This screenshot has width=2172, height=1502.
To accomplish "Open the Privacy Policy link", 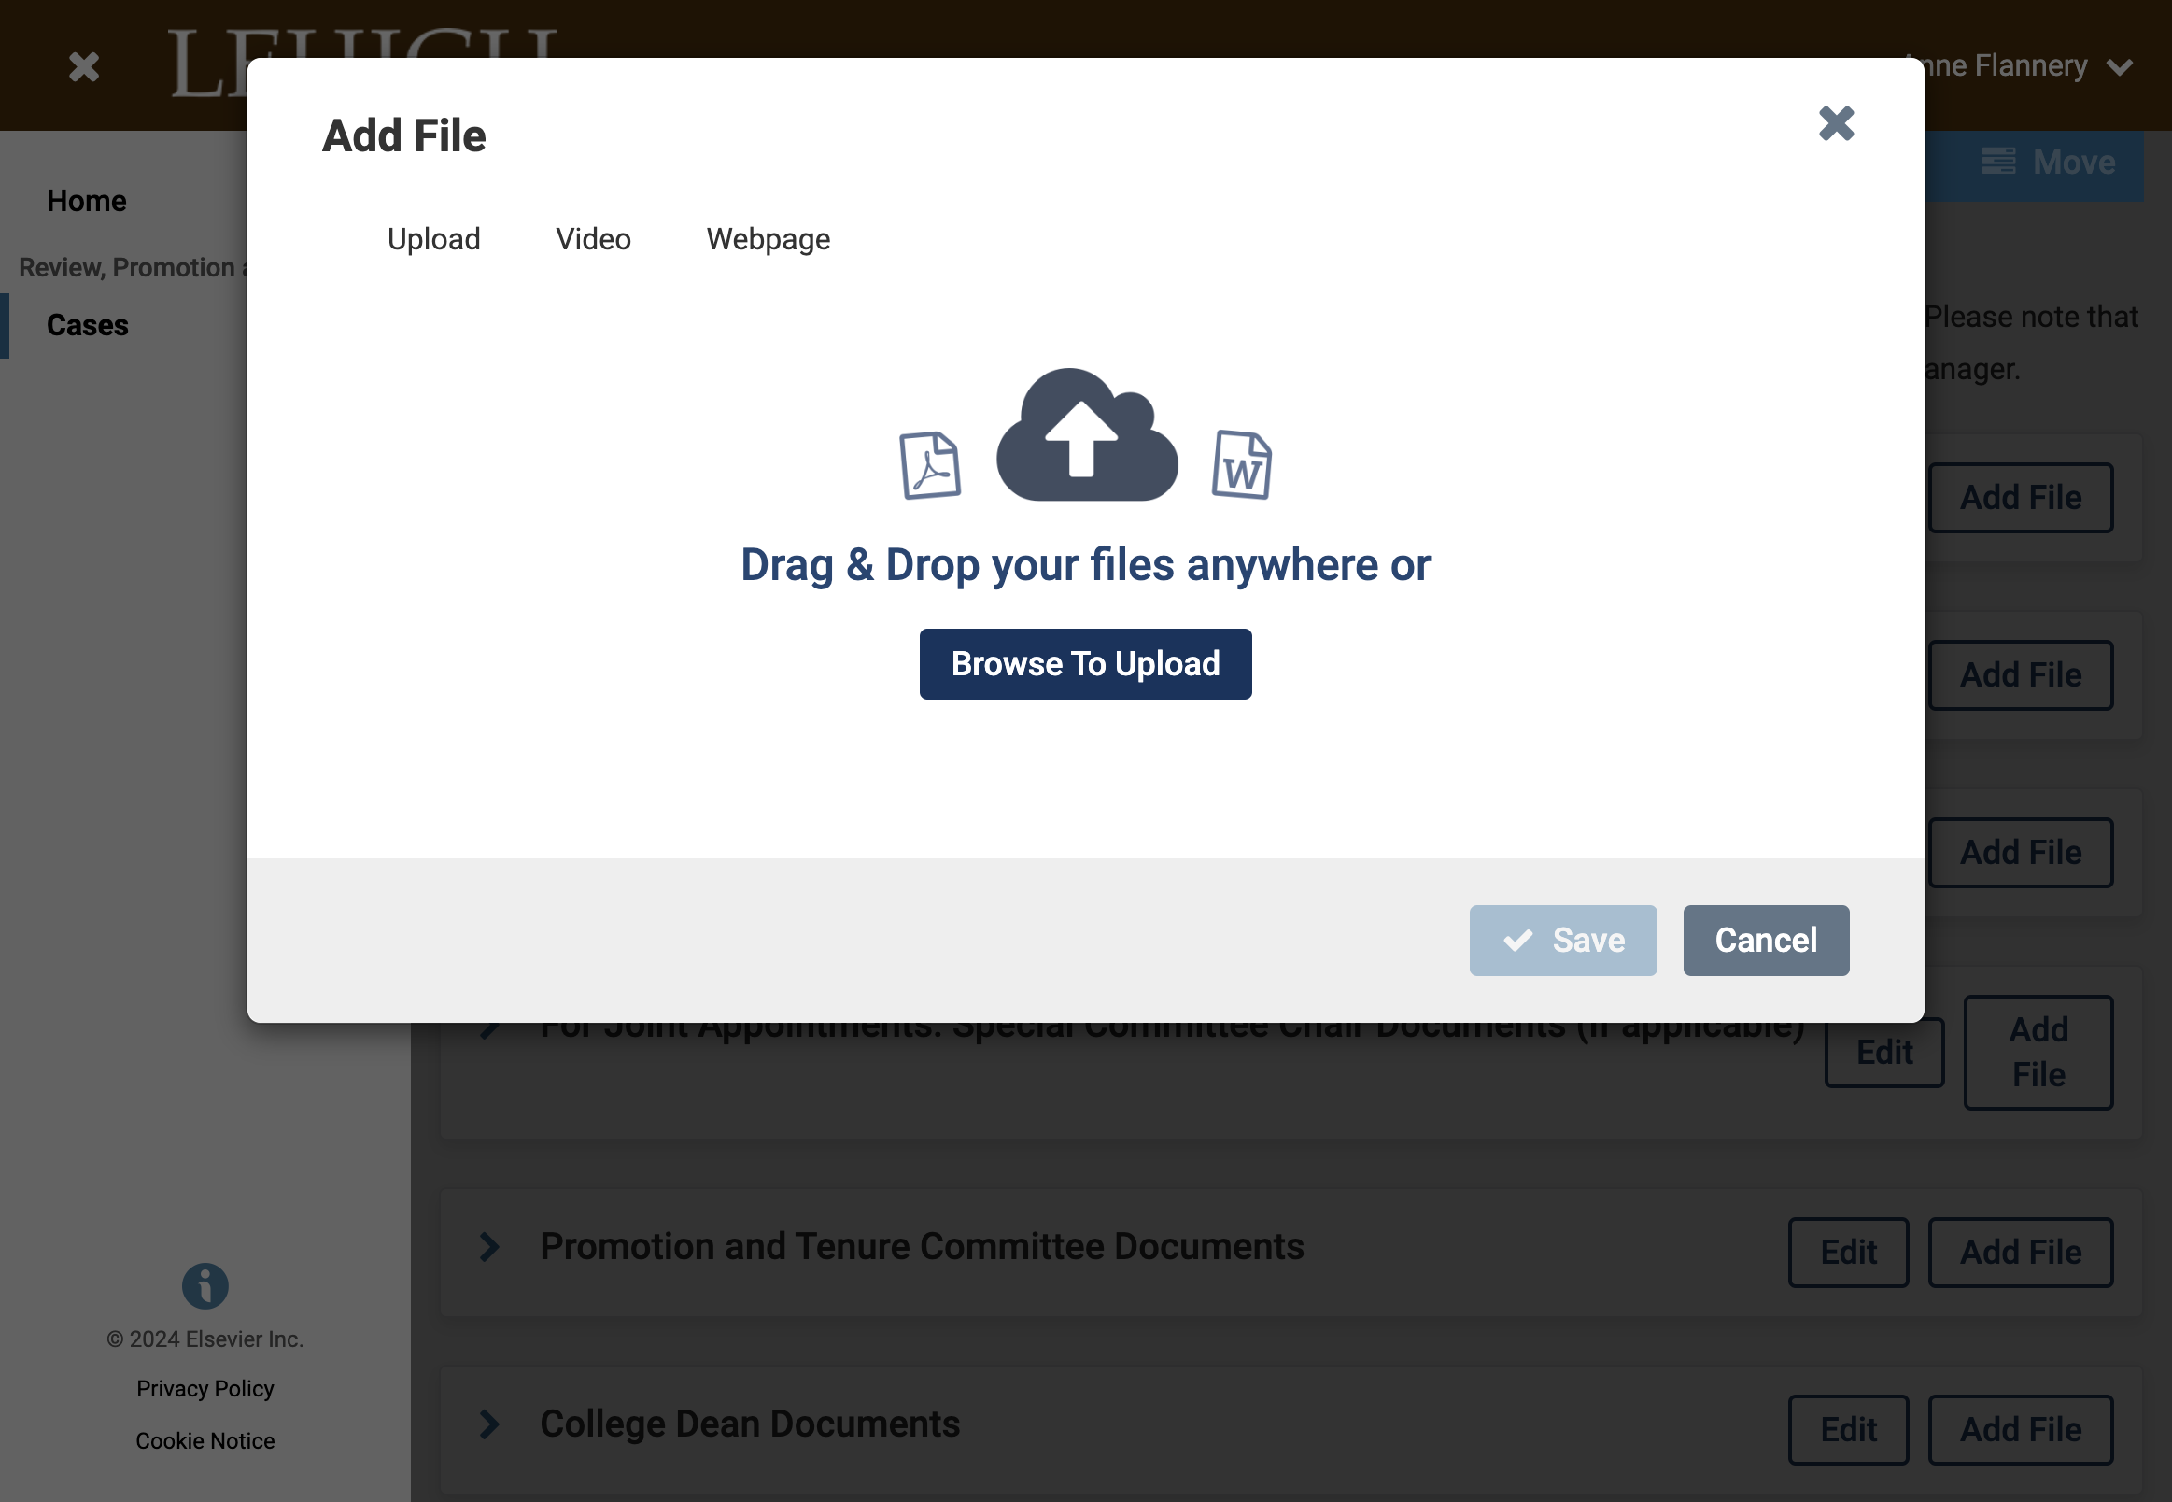I will pos(205,1388).
